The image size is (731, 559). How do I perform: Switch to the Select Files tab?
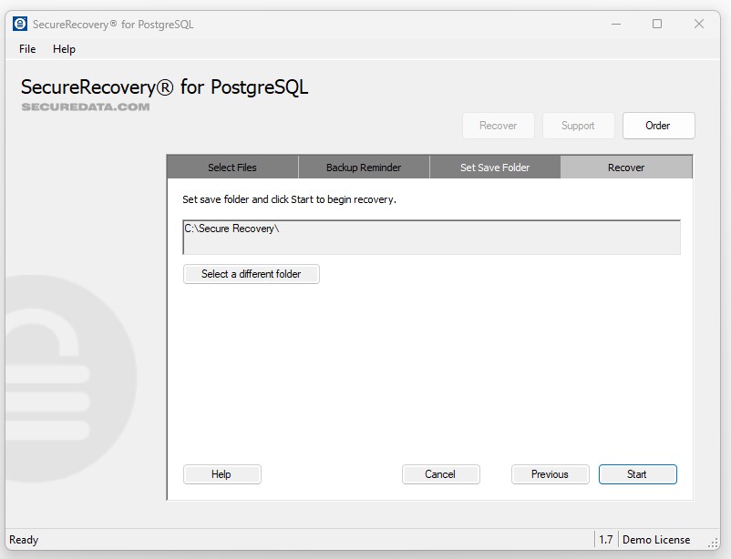click(232, 168)
